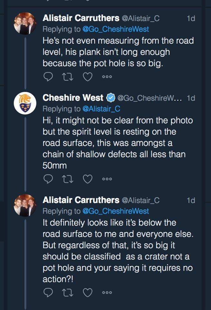Retweet the Cheshire West spirit level tweet
Viewport: 211px width, 310px height.
tap(67, 178)
